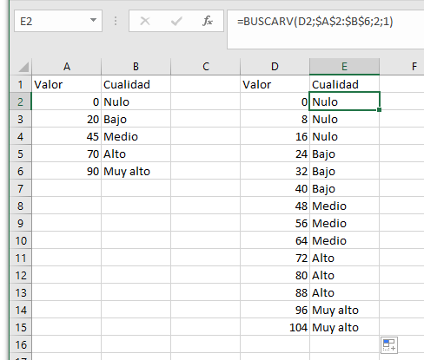Click the Enter checkmark formula icon

pos(176,21)
